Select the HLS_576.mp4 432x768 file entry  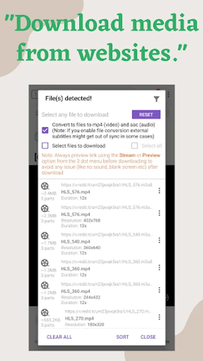101,217
